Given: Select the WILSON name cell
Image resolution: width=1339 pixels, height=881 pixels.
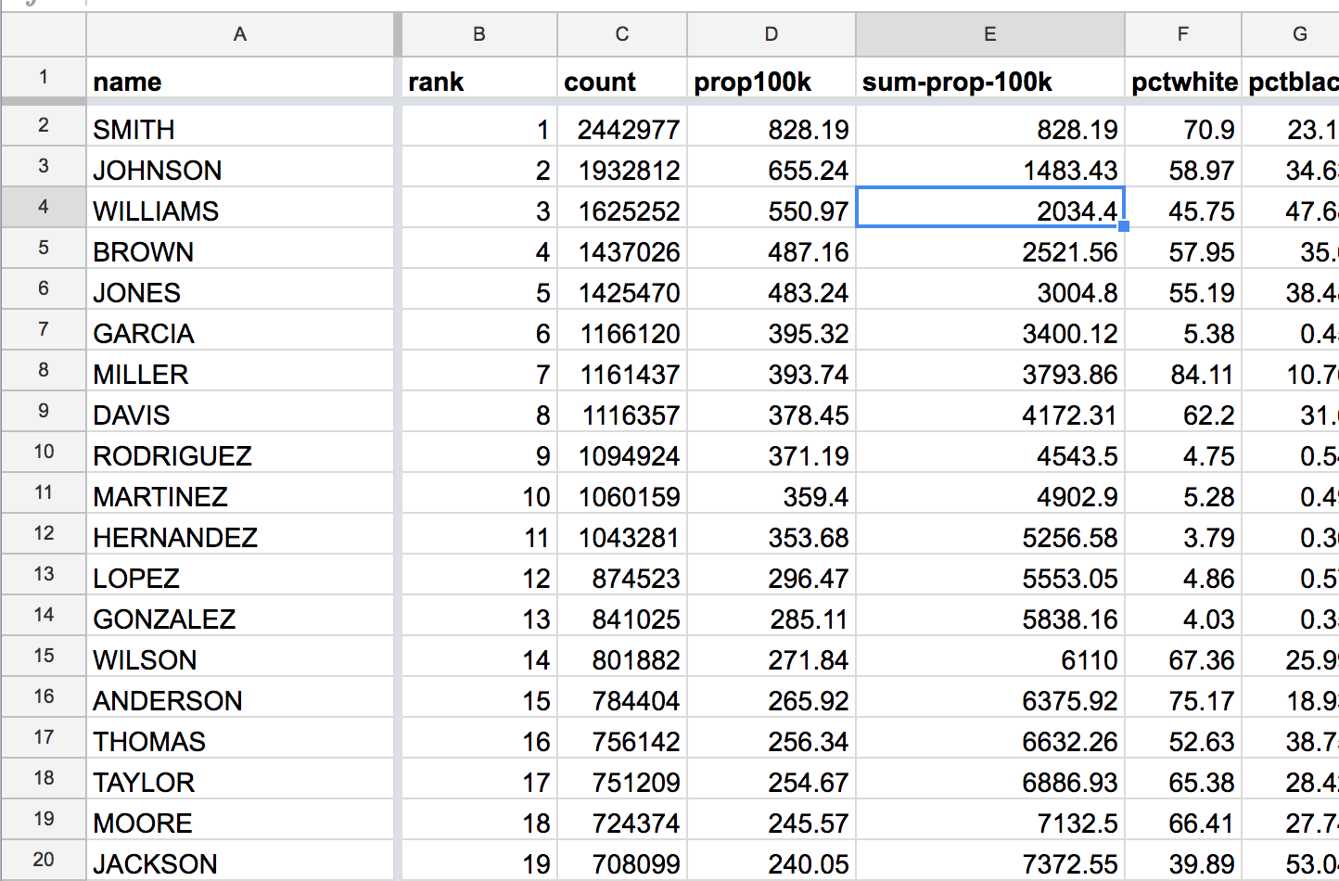Looking at the screenshot, I should point(240,657).
